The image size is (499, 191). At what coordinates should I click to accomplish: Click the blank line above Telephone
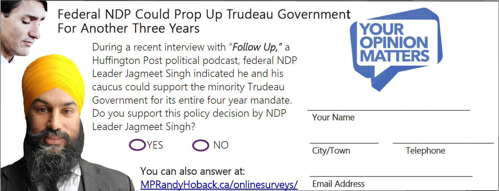pyautogui.click(x=443, y=142)
